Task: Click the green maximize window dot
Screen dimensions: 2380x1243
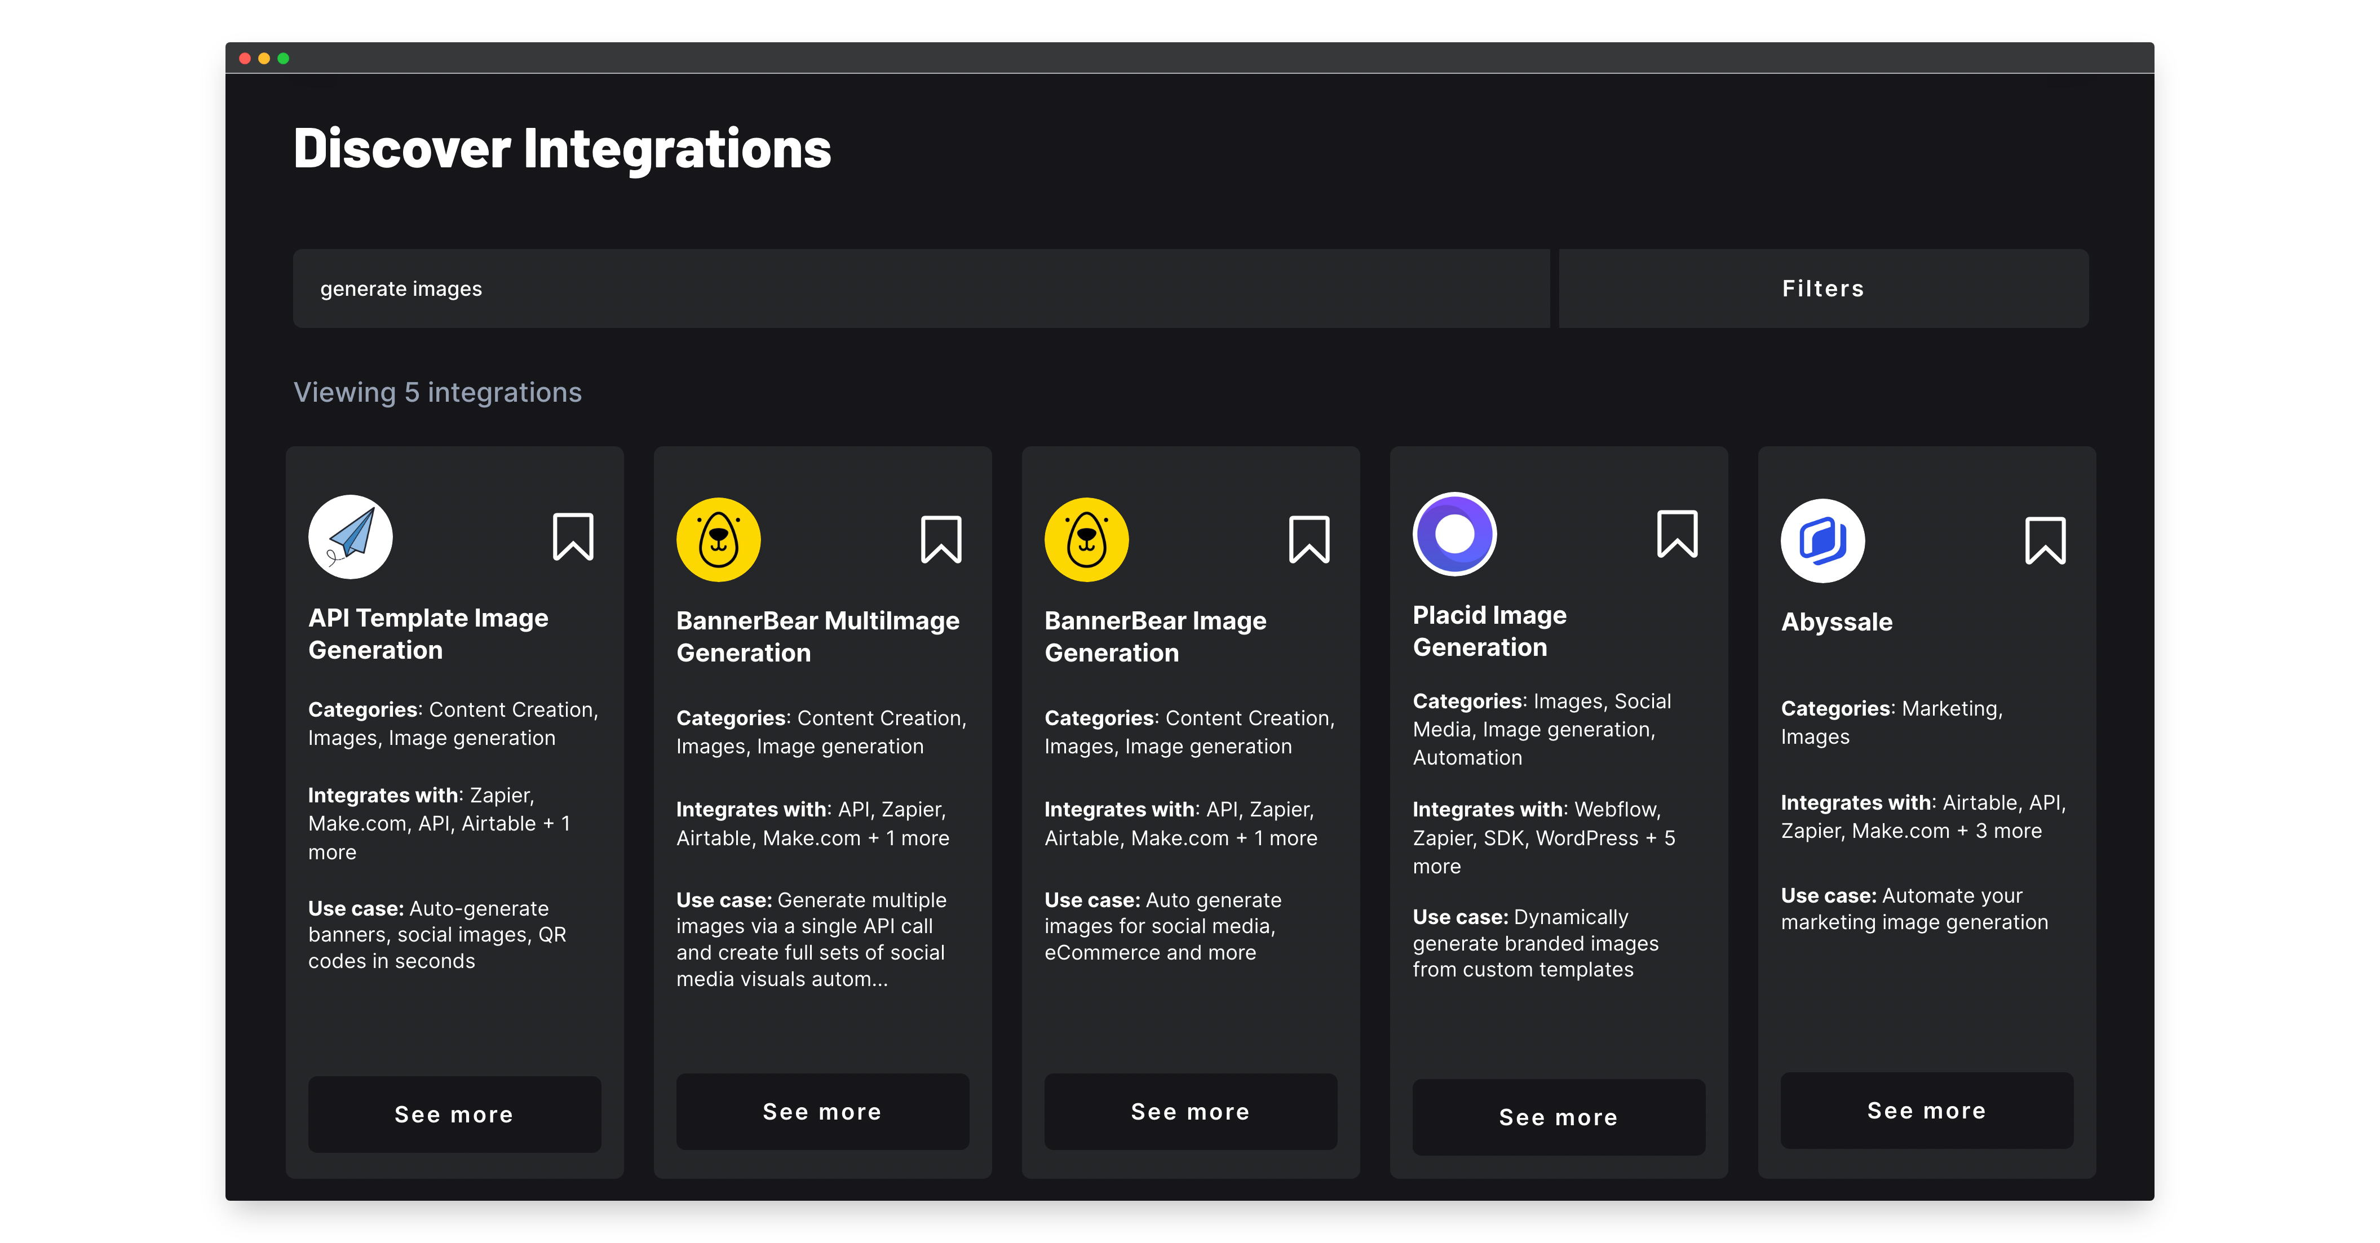Action: tap(284, 58)
